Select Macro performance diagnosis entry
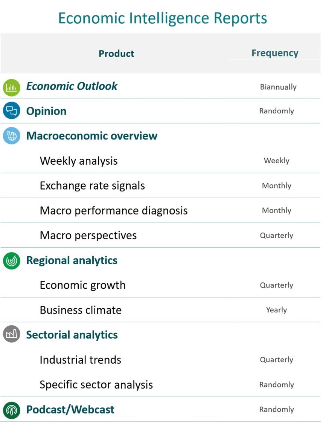The height and width of the screenshot is (424, 326). click(113, 211)
